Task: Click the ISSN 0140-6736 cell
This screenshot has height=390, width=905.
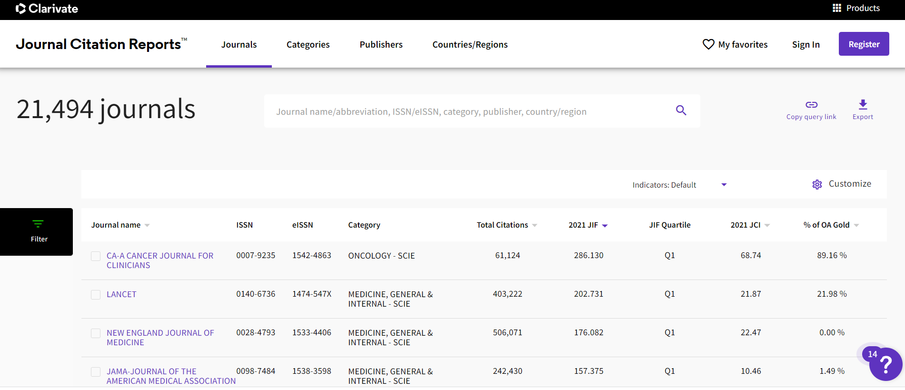Action: [x=256, y=294]
